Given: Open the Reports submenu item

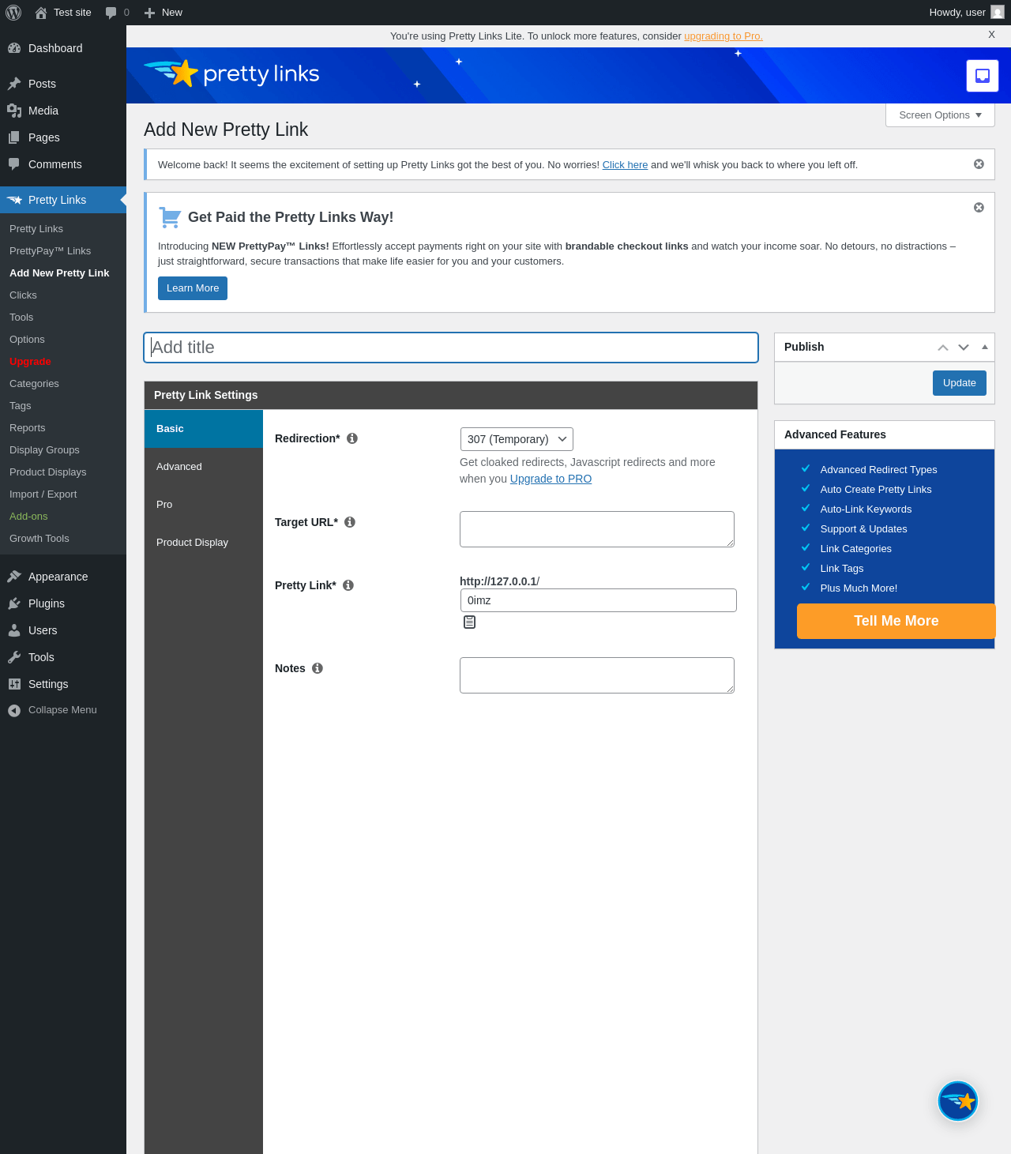Looking at the screenshot, I should point(63,428).
